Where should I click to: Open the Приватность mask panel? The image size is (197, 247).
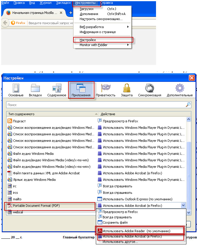pyautogui.click(x=106, y=90)
